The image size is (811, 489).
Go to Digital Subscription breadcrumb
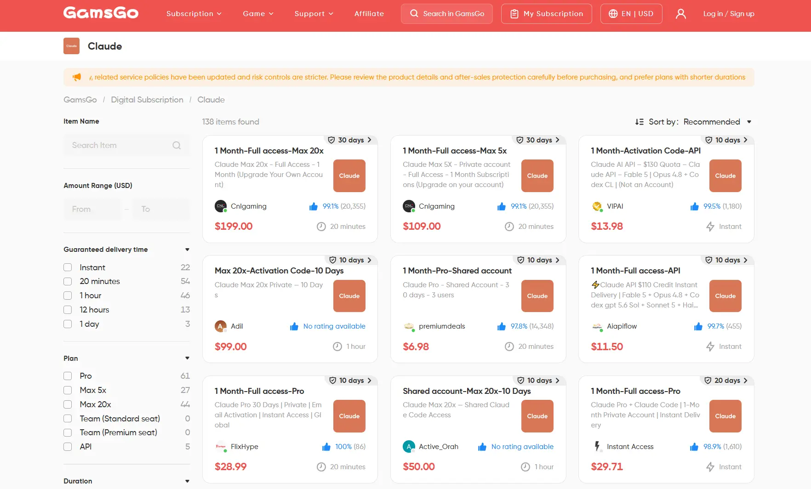coord(147,100)
